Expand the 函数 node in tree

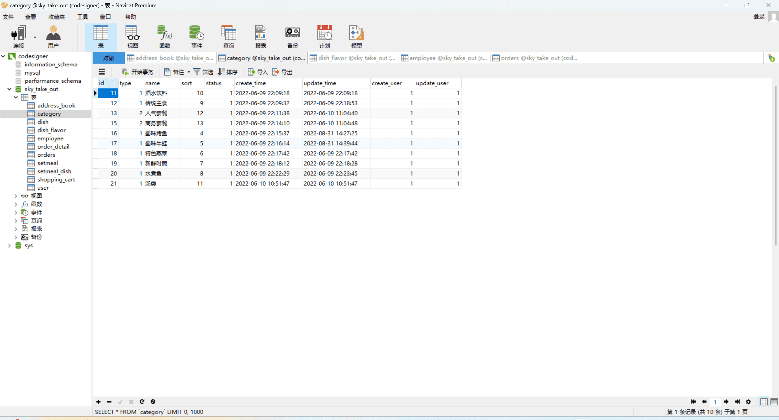tap(16, 204)
